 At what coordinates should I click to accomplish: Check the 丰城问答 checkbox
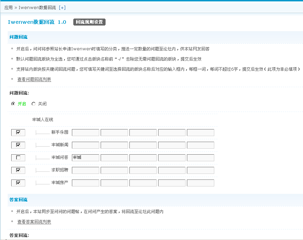tap(18, 158)
